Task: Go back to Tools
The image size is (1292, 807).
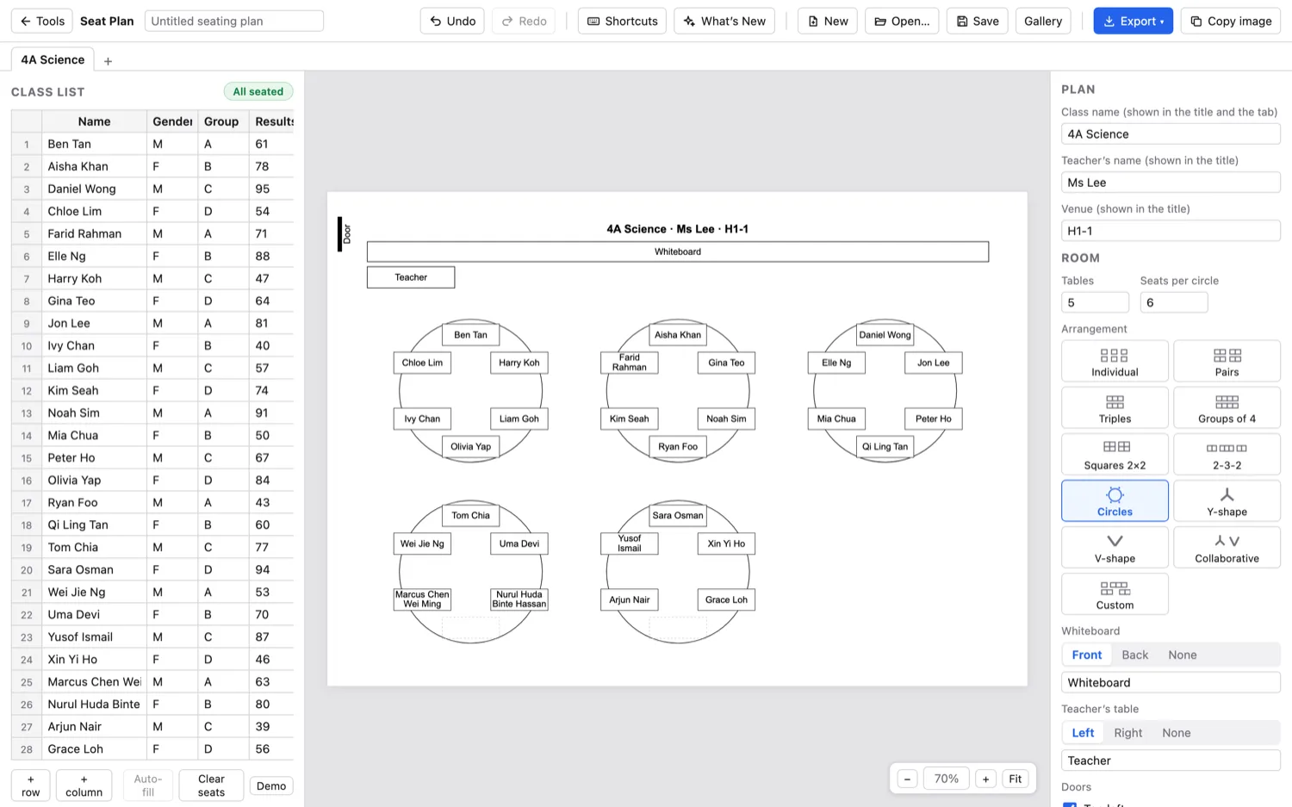Action: point(42,21)
